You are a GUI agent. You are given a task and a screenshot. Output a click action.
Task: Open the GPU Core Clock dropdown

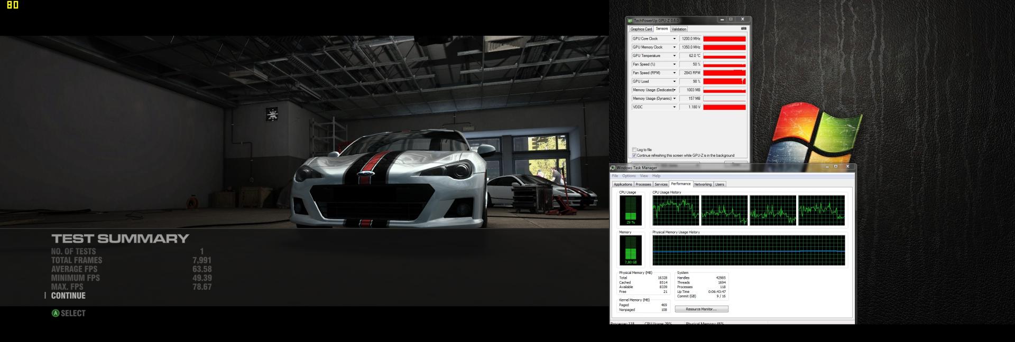(x=674, y=39)
